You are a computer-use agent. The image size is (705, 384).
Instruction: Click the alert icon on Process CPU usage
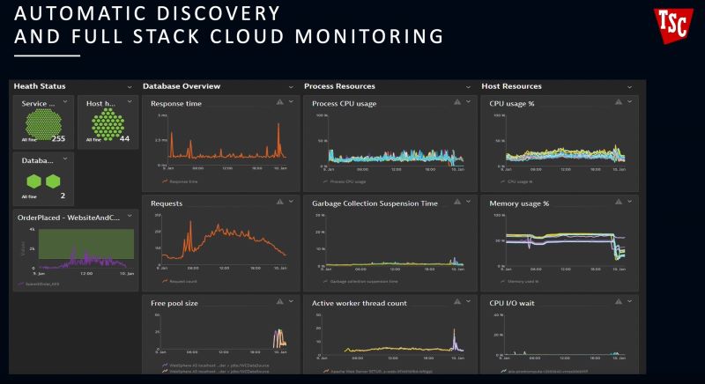tap(457, 102)
